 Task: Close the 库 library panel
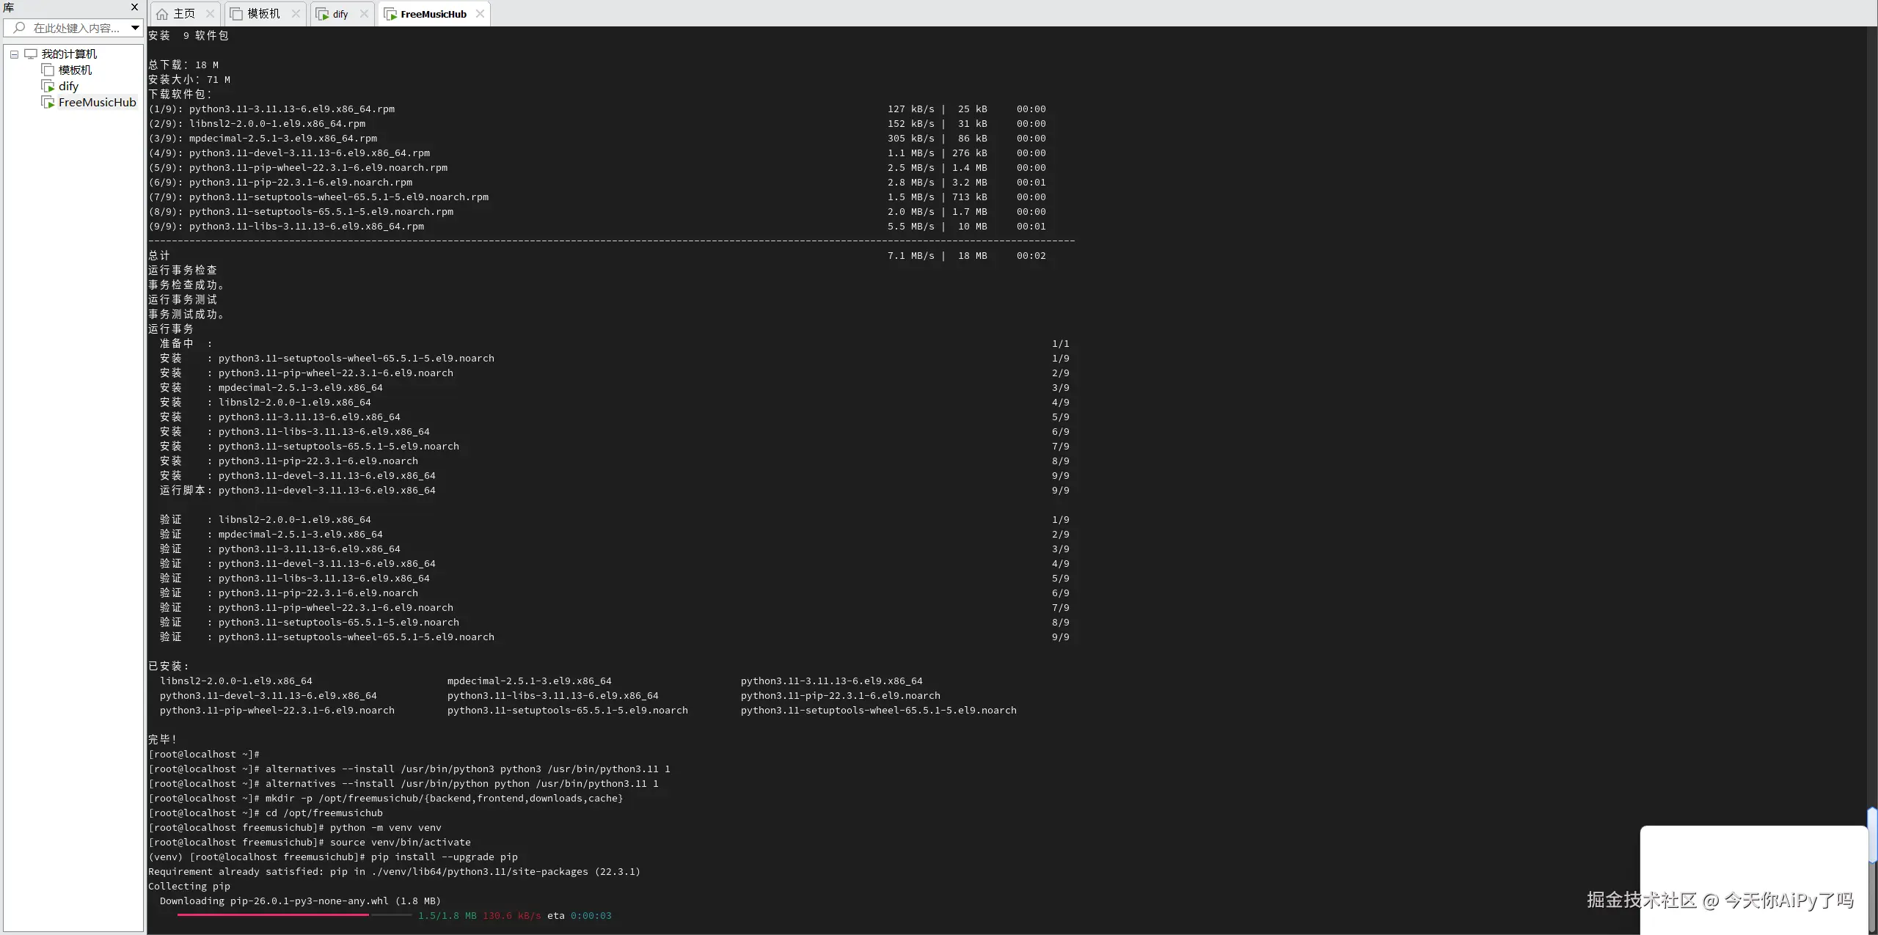click(134, 7)
